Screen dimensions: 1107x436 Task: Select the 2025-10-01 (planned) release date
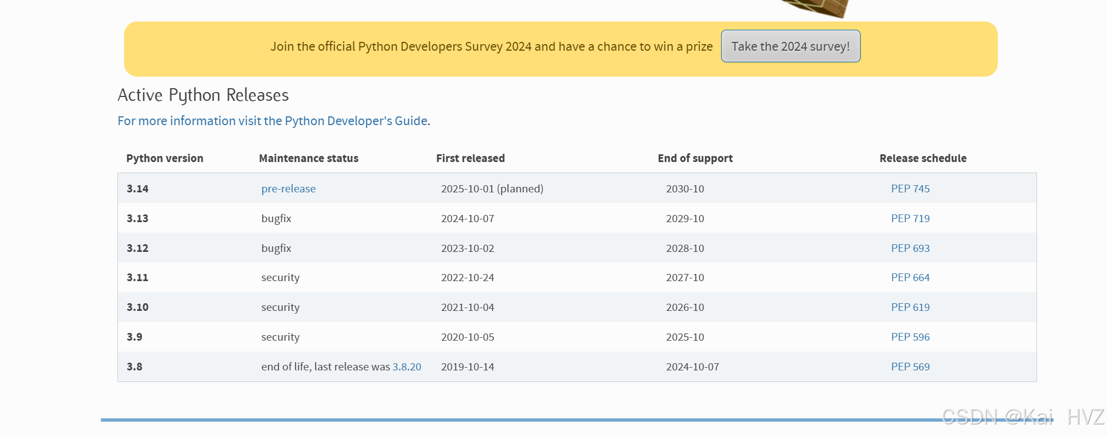tap(492, 189)
